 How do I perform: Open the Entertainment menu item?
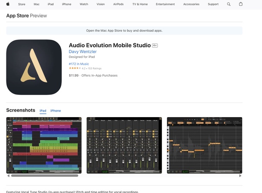click(165, 4)
